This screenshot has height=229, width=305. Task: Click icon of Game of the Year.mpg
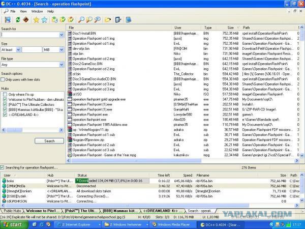point(70,155)
